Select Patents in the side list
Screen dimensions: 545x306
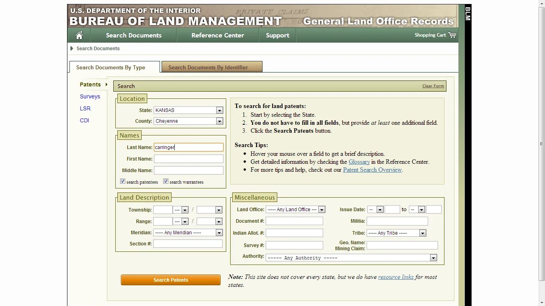click(x=90, y=84)
